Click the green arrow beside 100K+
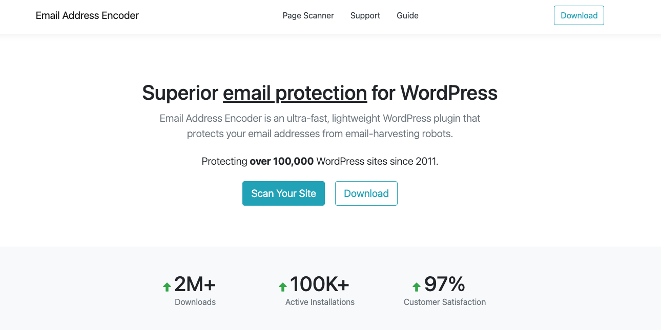The height and width of the screenshot is (330, 661). [x=282, y=287]
